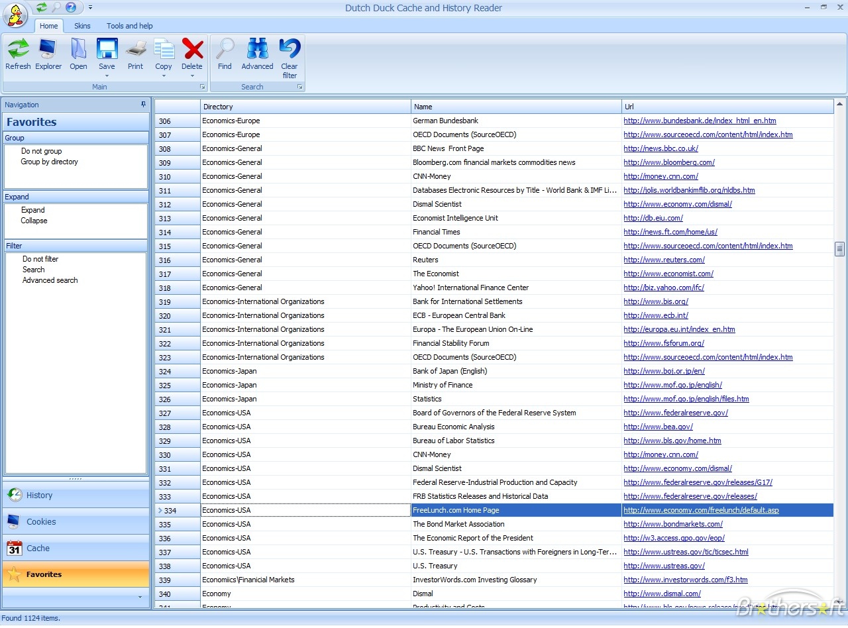
Task: Open the Search group dialog launcher
Action: click(299, 87)
